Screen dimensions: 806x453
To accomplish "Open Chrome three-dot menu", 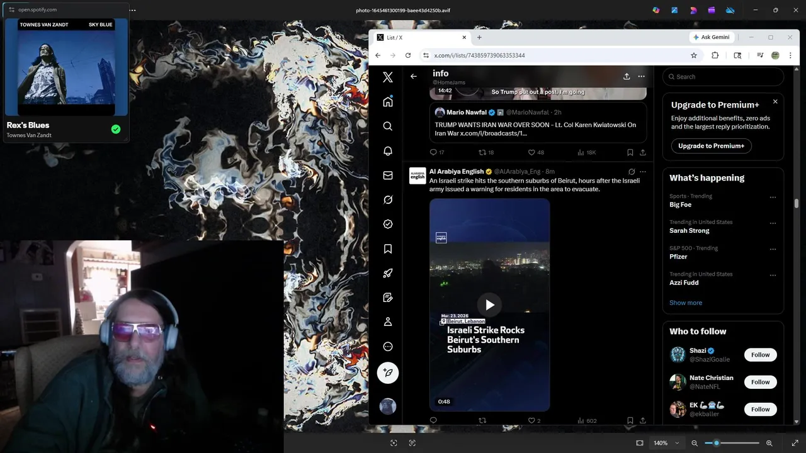I will click(790, 55).
